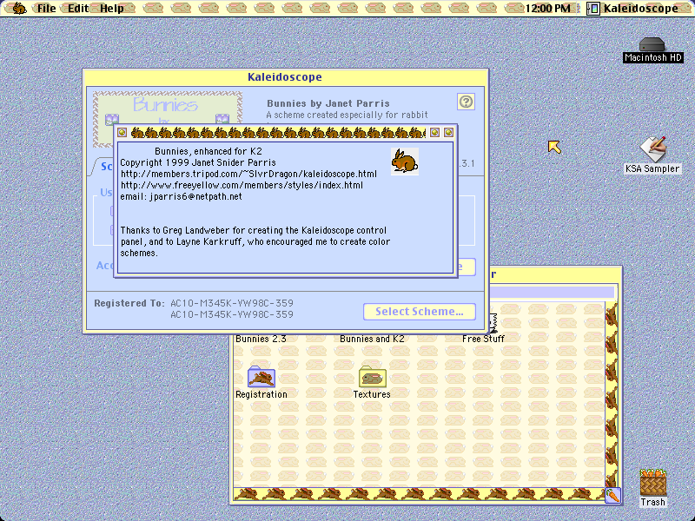Click the Kaleidoscope window title bar

285,77
